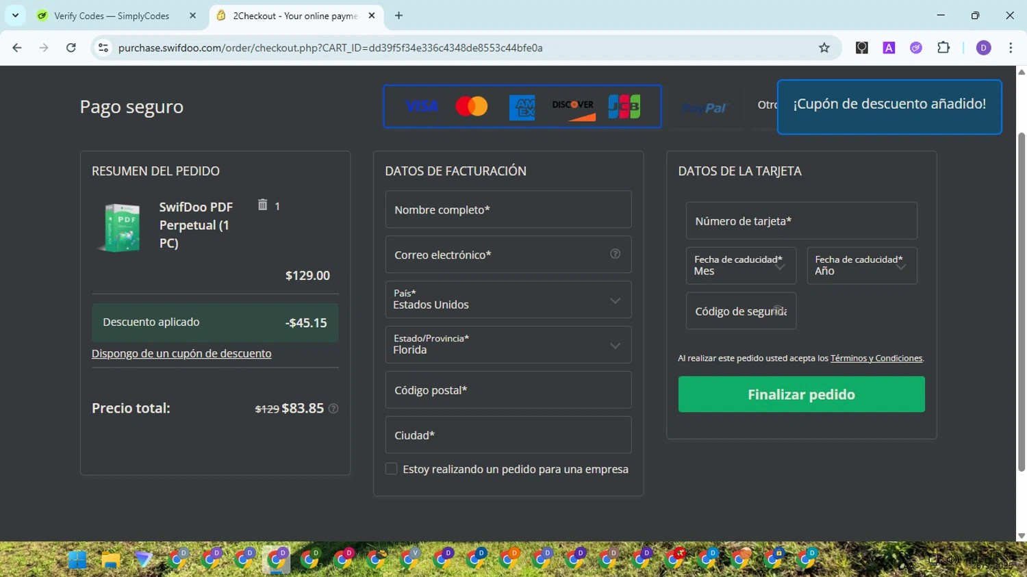Bookmark this page with the star icon

[x=824, y=48]
